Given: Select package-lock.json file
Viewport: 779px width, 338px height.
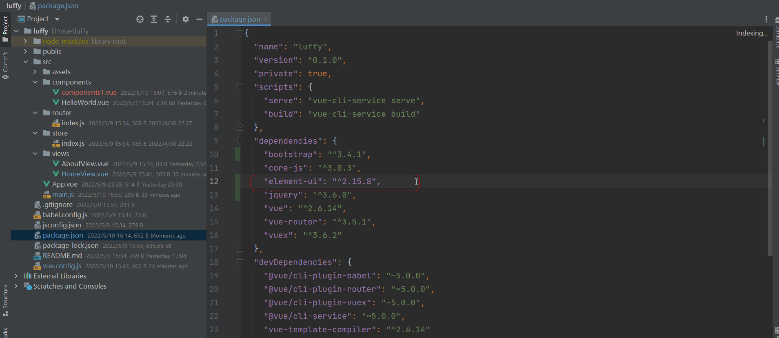Looking at the screenshot, I should pyautogui.click(x=71, y=245).
